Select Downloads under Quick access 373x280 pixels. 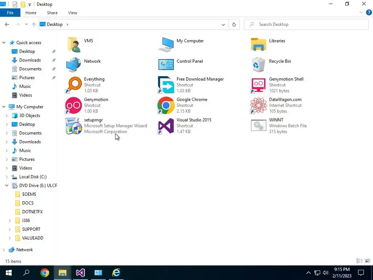[x=30, y=60]
